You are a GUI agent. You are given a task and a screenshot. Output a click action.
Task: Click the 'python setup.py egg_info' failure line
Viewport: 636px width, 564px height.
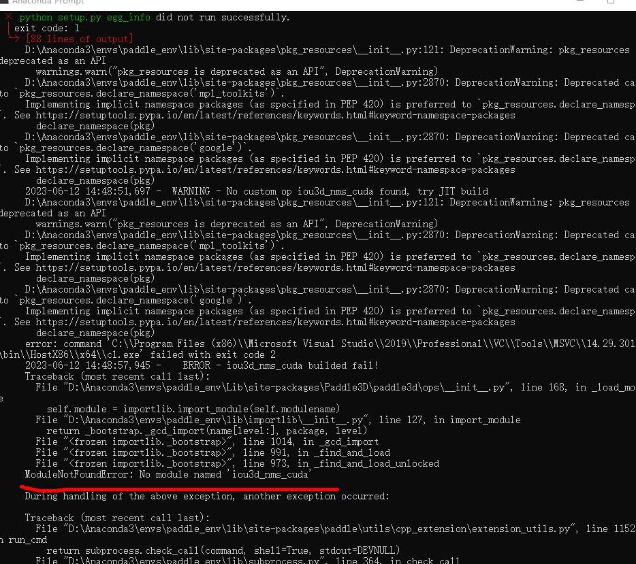pyautogui.click(x=154, y=18)
